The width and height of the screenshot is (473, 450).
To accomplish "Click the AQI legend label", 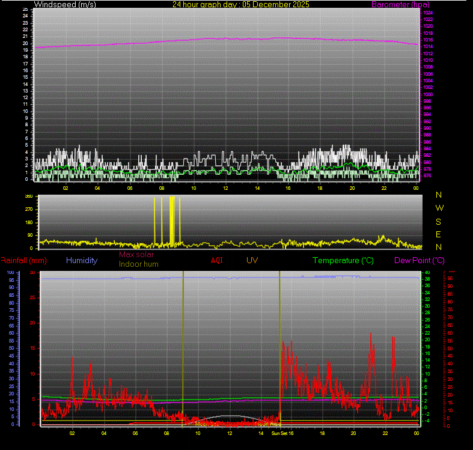I will coord(216,260).
